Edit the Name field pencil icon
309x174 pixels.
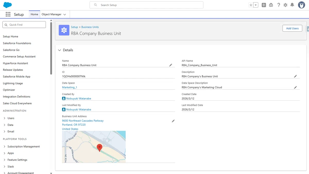(x=170, y=65)
